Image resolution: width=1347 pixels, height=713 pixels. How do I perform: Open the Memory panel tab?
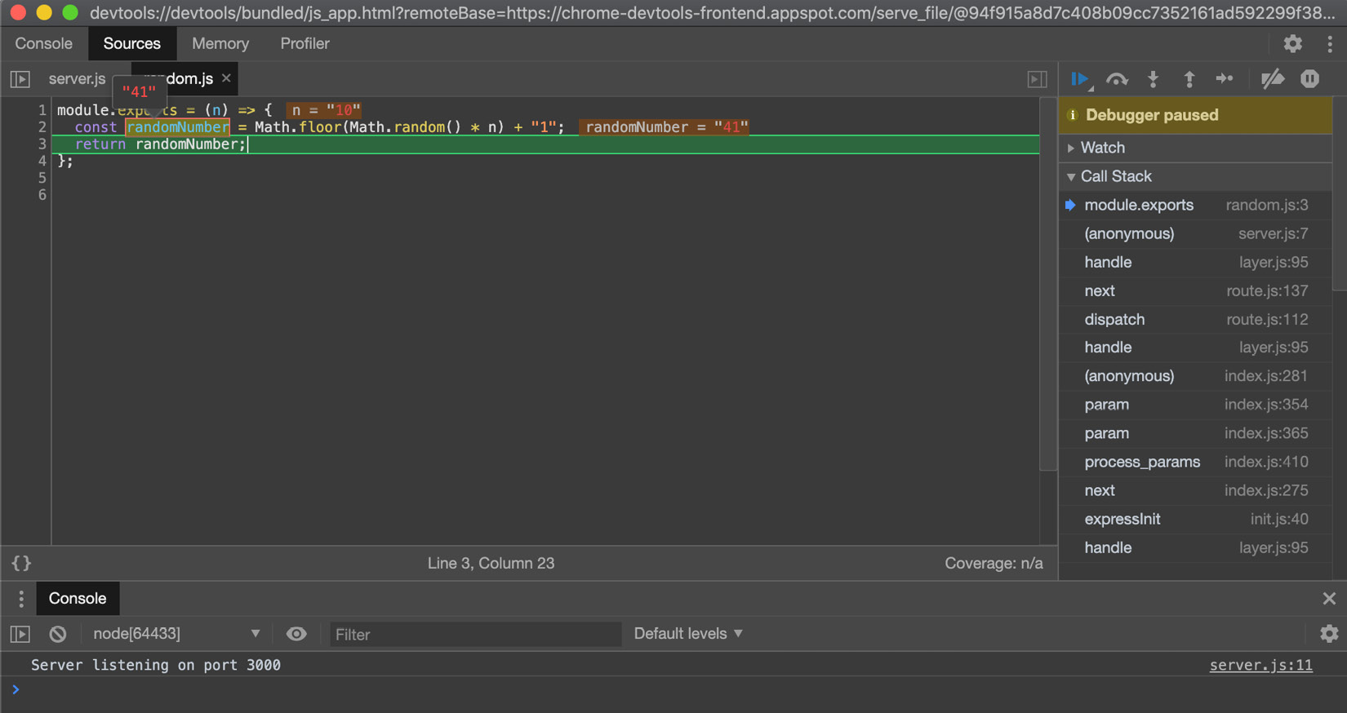click(x=220, y=43)
